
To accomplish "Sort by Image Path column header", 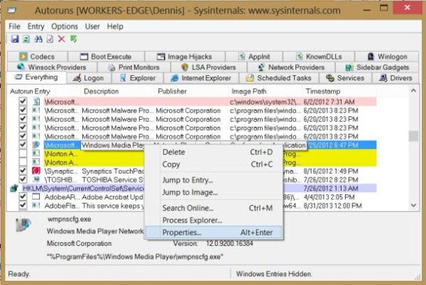I will coord(266,91).
